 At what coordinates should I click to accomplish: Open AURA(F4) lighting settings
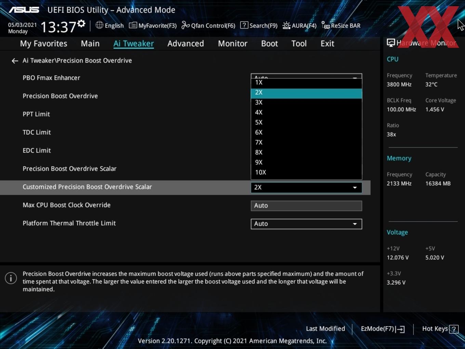pyautogui.click(x=300, y=25)
